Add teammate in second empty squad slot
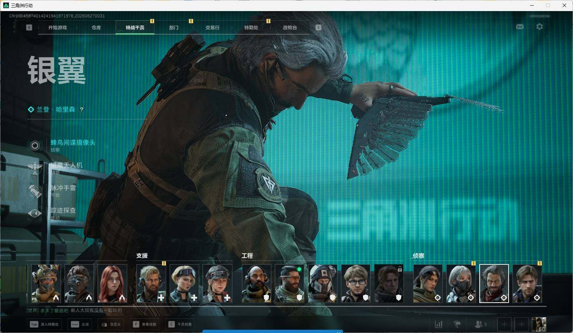 (x=521, y=324)
